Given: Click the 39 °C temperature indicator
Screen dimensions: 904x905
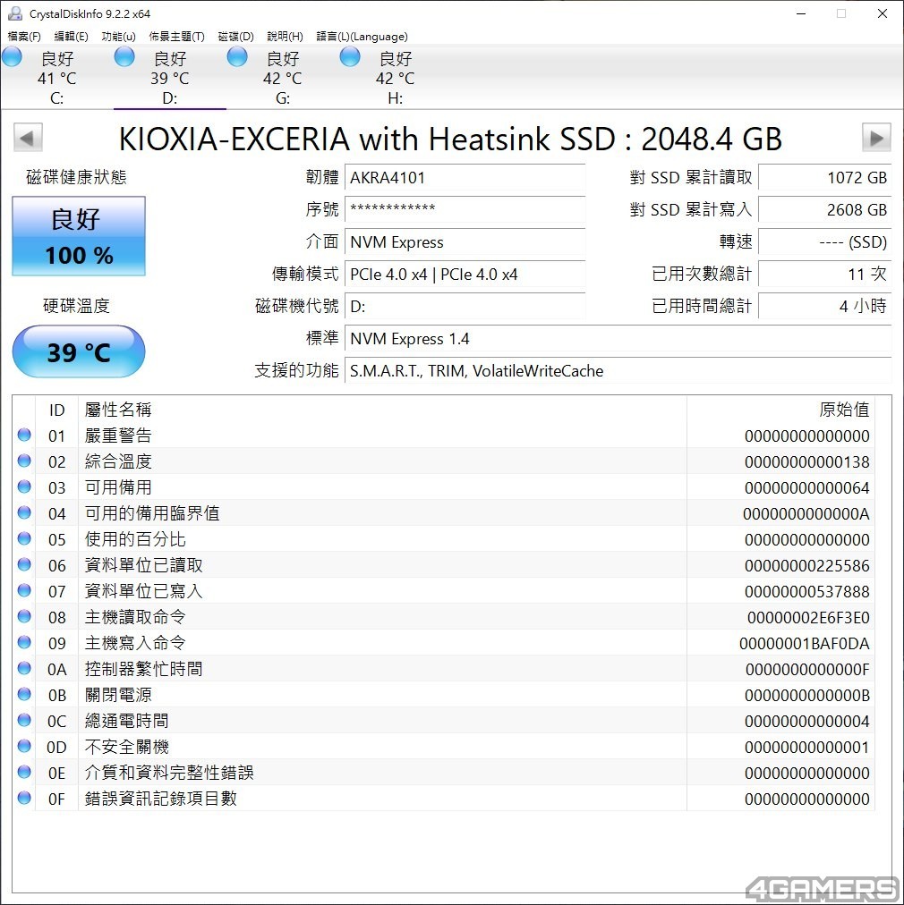Looking at the screenshot, I should point(79,351).
